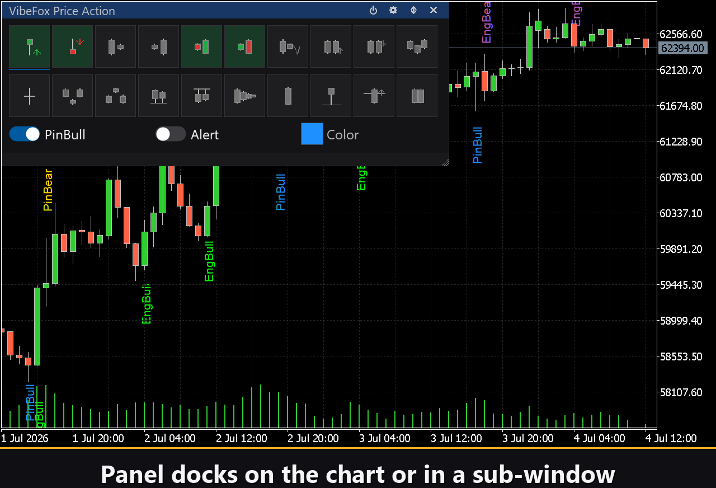Choose the inside bar pattern (large then small candle)
The image size is (716, 488).
click(116, 46)
